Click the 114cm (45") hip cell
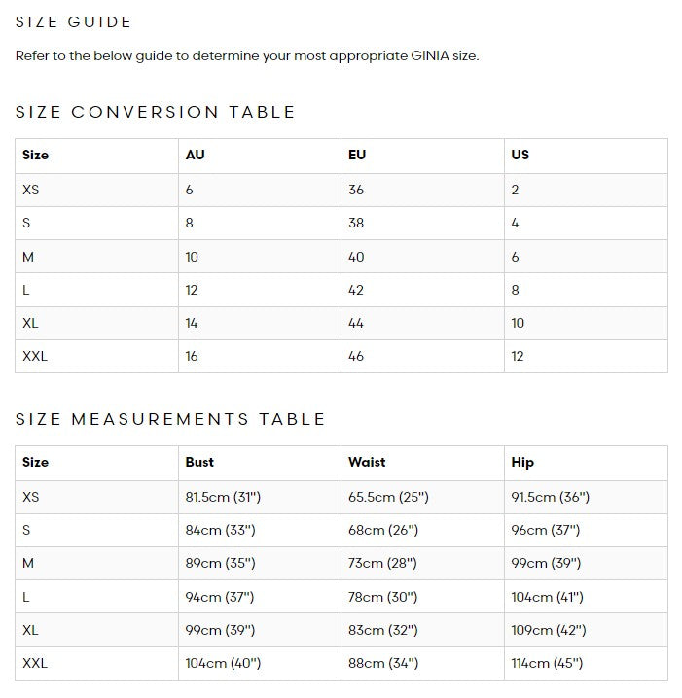Screen dimensions: 682x698 pos(547,663)
